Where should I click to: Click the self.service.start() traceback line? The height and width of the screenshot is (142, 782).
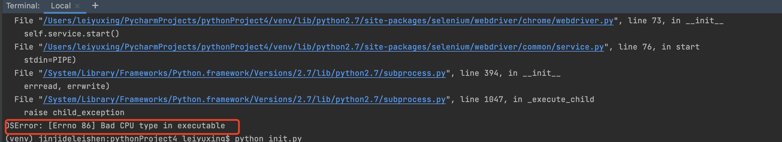pyautogui.click(x=72, y=34)
